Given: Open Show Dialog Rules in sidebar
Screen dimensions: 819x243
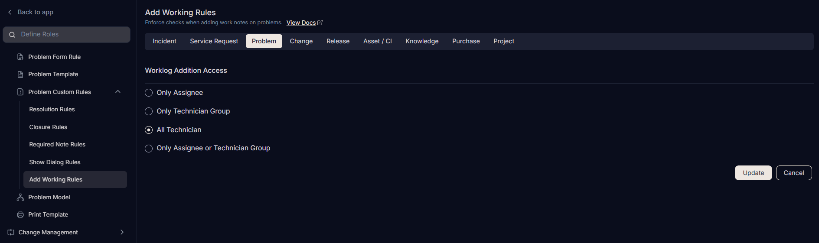Looking at the screenshot, I should 55,162.
